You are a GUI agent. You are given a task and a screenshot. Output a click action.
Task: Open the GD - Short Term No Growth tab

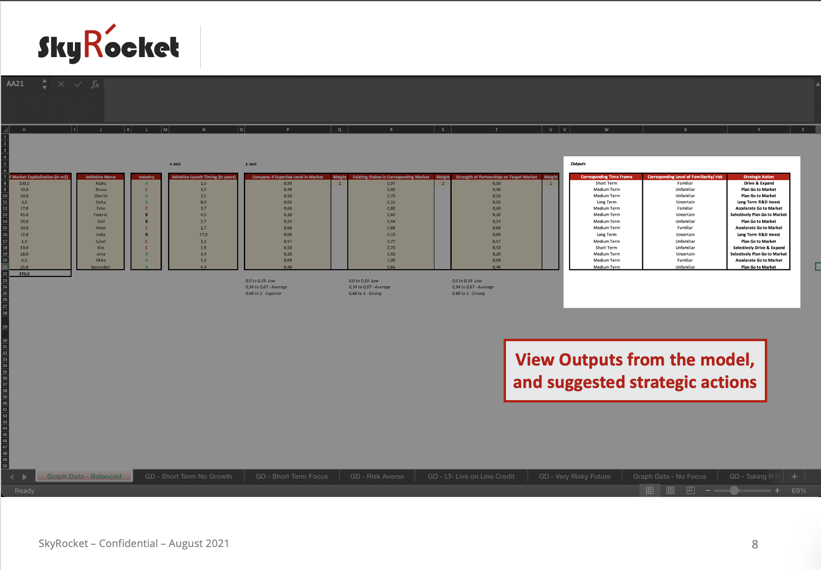[x=189, y=476]
